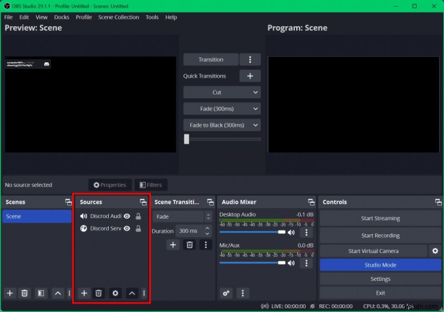Open advanced audio properties gears icon
Screen dimensions: 444x312
click(226, 293)
